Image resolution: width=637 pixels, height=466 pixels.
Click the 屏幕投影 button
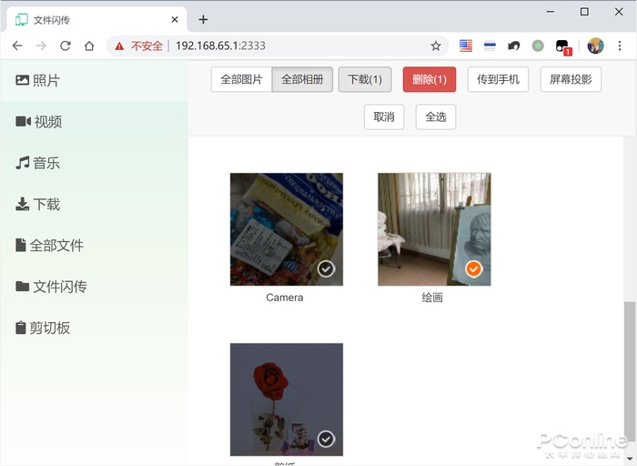(x=571, y=79)
